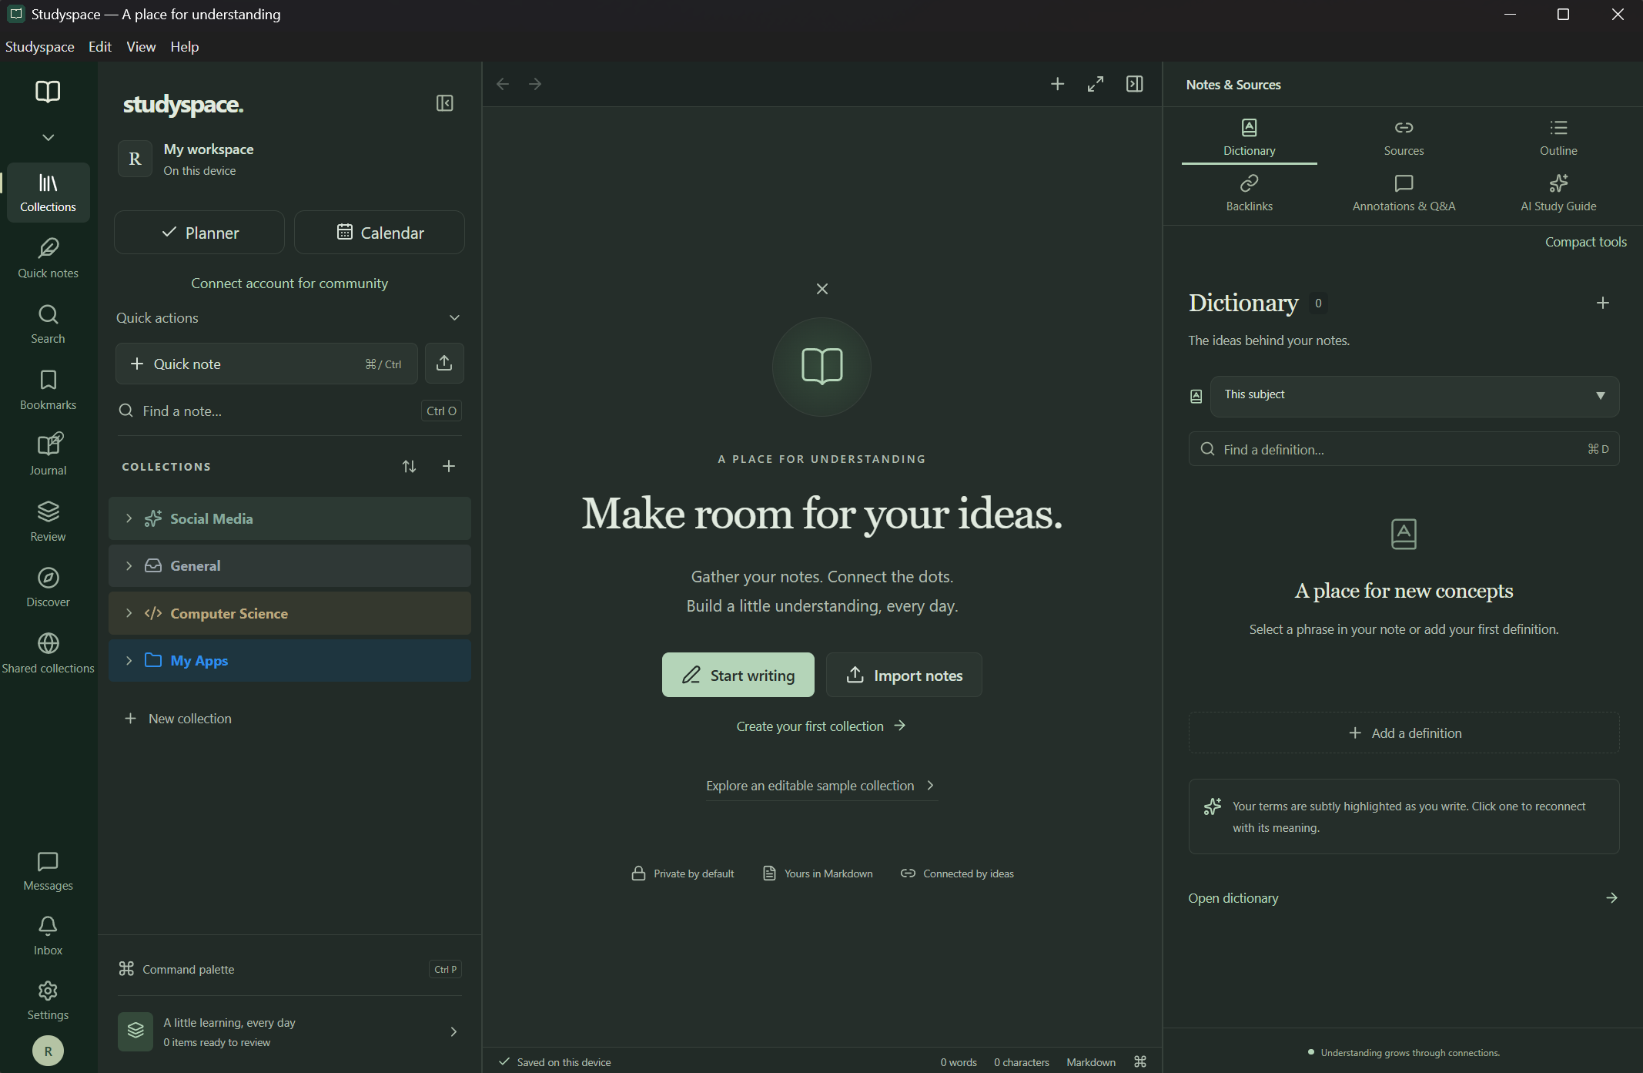Image resolution: width=1643 pixels, height=1073 pixels.
Task: Open the Journal sidebar section
Action: coord(48,455)
